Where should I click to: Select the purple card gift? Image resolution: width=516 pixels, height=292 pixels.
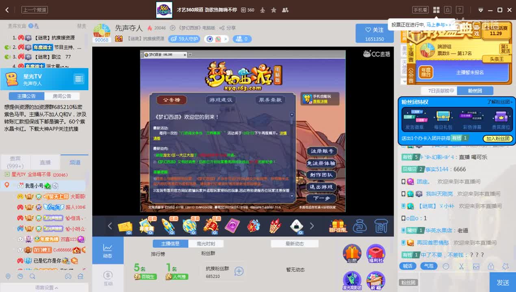point(232,226)
